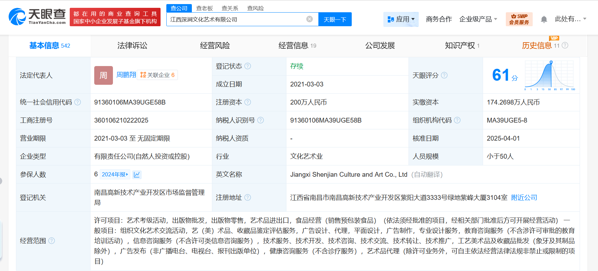The height and width of the screenshot is (271, 598).
Task: Click the 200万人民币 registered capital value
Action: point(309,102)
